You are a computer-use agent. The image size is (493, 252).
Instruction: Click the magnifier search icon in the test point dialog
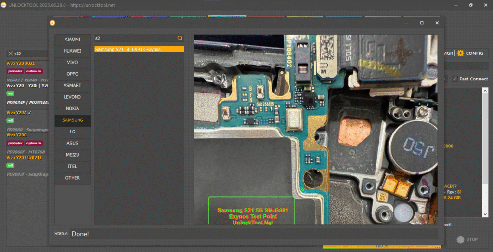[x=180, y=38]
